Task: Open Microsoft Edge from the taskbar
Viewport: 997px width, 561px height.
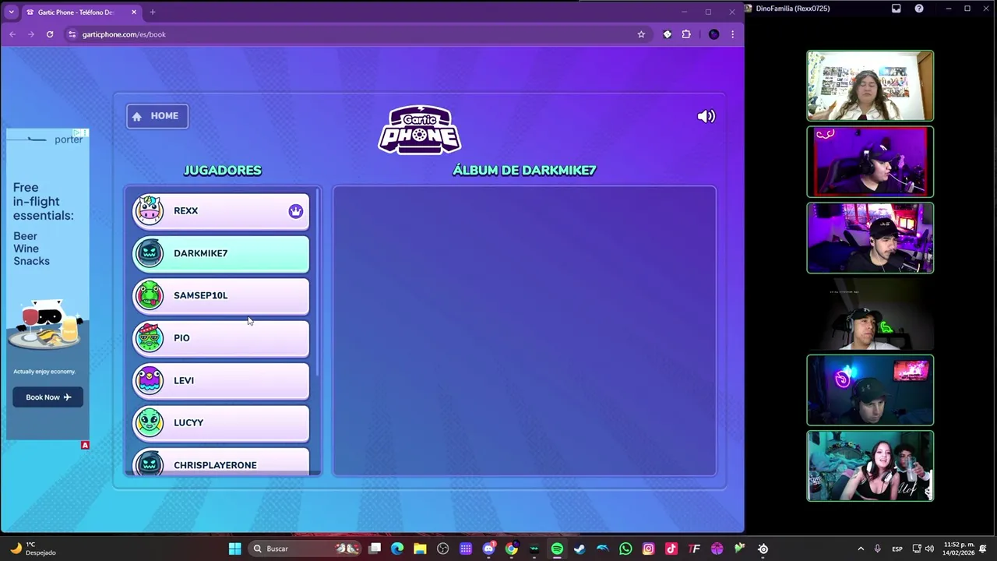Action: [397, 549]
